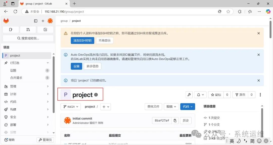Click the commit author avatar
The image size is (273, 145).
click(x=67, y=120)
